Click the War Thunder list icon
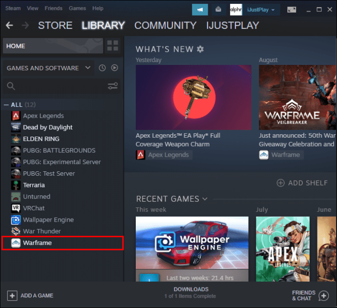This screenshot has width=337, height=308. pos(16,231)
